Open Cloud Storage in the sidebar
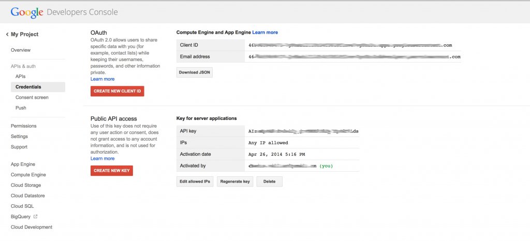The width and height of the screenshot is (530, 241). (x=26, y=185)
